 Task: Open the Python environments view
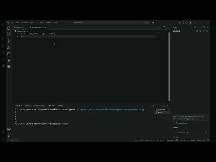tap(9, 66)
